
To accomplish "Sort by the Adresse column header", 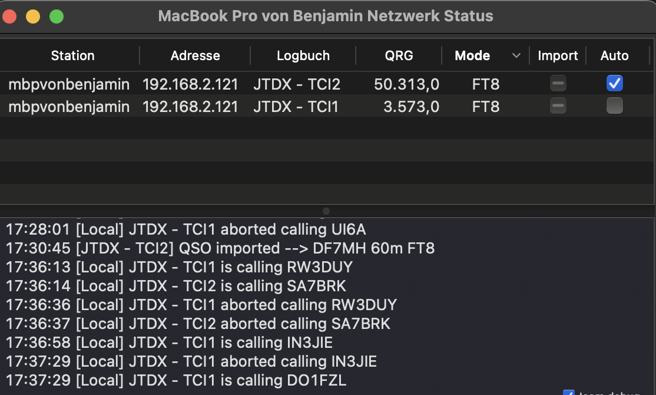I will click(195, 55).
